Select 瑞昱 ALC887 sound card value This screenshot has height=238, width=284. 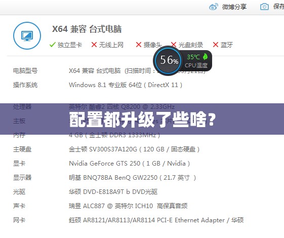tap(128, 206)
